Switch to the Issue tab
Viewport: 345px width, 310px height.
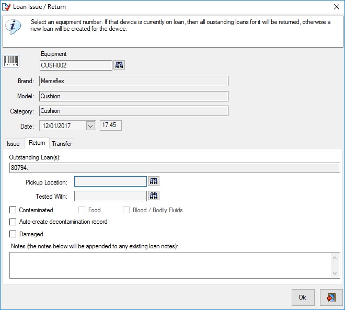(x=13, y=144)
